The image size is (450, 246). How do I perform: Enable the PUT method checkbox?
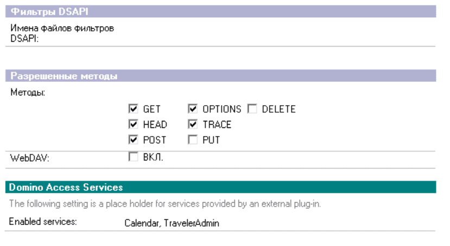pos(193,140)
